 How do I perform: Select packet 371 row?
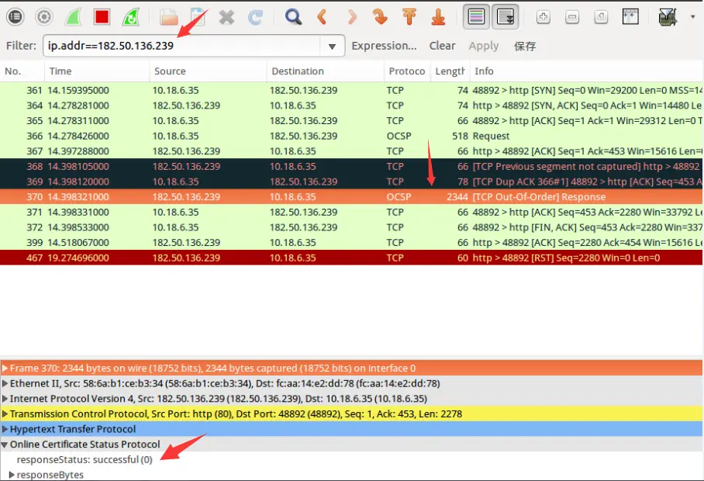[x=351, y=212]
